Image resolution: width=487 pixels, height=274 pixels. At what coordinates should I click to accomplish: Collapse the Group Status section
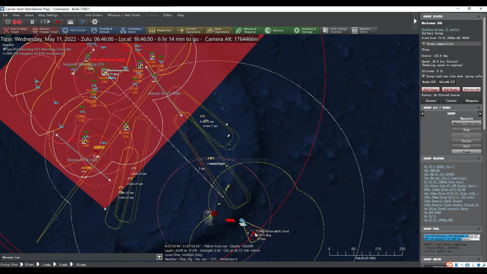[479, 16]
